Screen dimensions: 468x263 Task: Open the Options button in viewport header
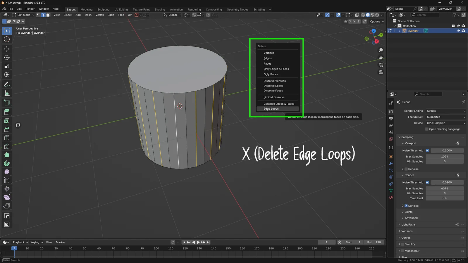(x=377, y=21)
